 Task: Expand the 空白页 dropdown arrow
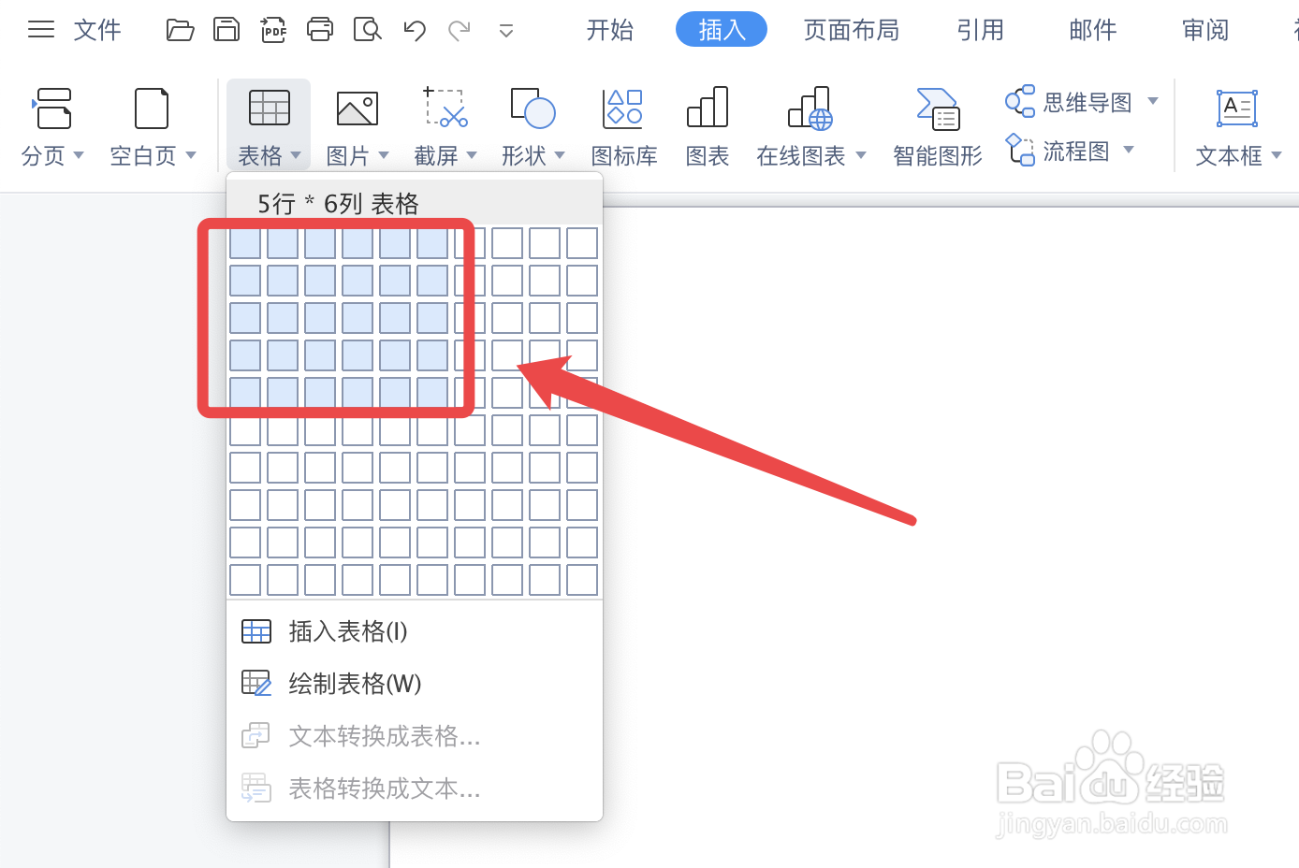click(x=191, y=155)
